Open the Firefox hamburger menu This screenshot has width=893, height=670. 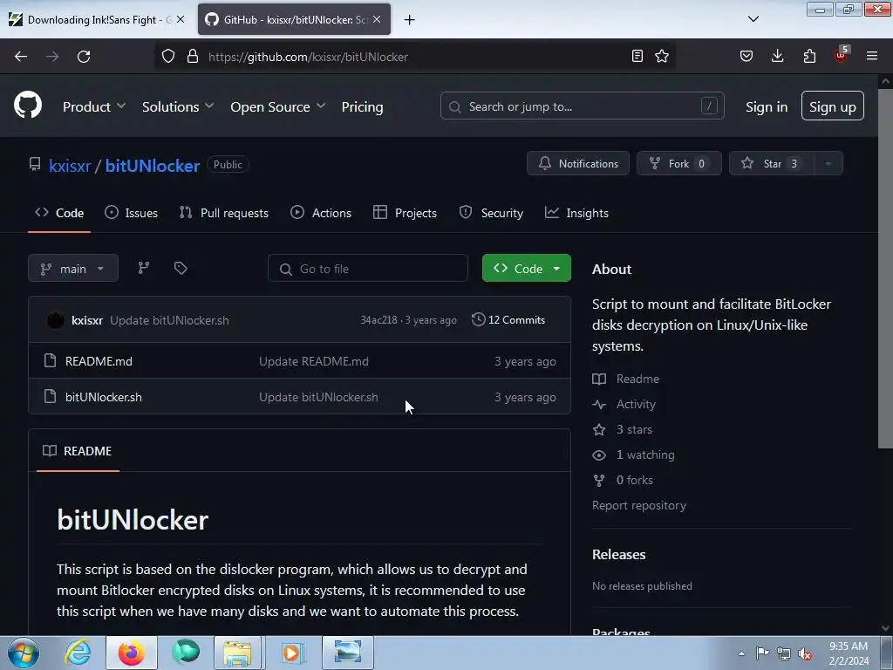[872, 57]
